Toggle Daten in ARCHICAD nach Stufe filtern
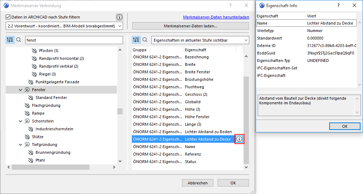Screen dimensions: 363x194 click(x=8, y=17)
